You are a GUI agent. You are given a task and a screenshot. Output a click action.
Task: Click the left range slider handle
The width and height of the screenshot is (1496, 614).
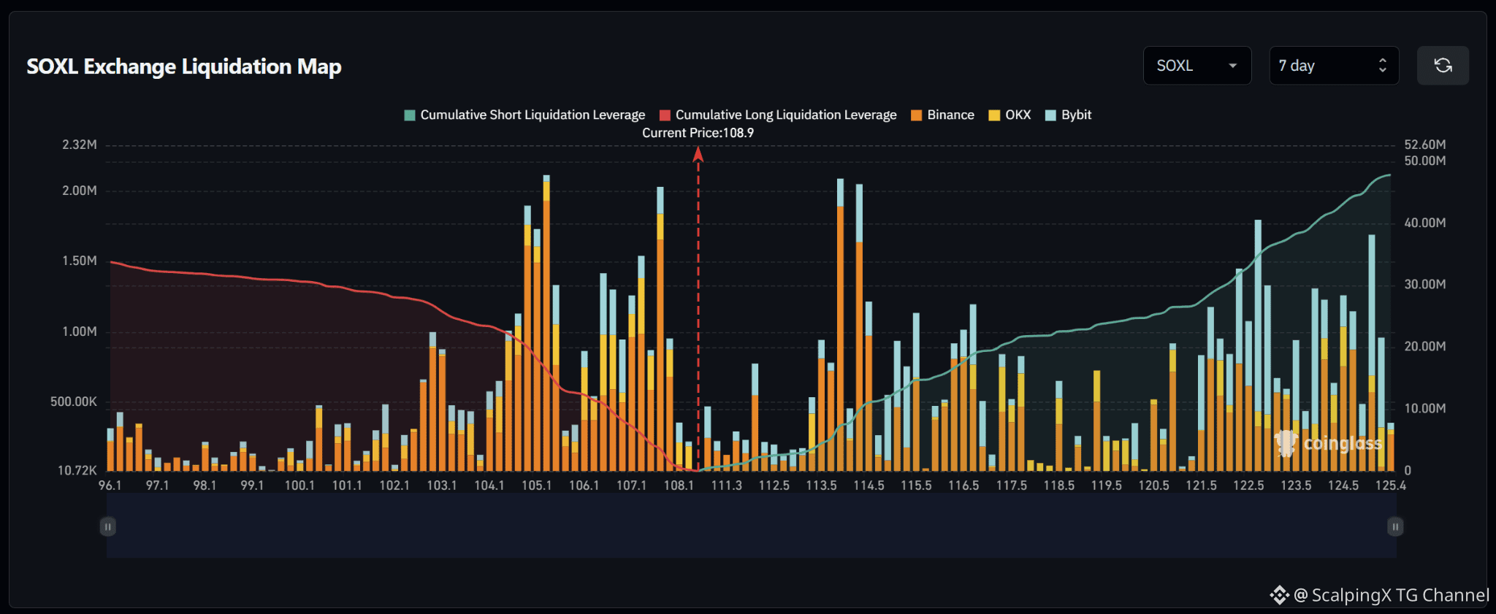pyautogui.click(x=107, y=526)
